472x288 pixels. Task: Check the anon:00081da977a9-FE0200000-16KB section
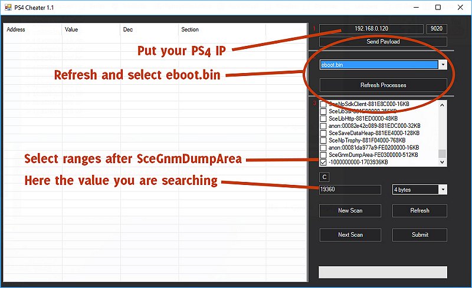pyautogui.click(x=323, y=148)
